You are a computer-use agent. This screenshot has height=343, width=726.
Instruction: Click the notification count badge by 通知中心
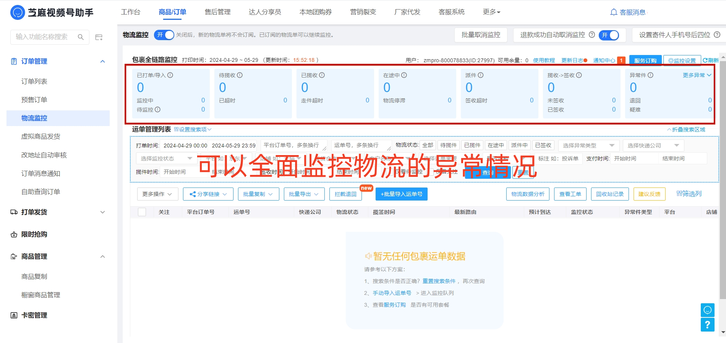(x=621, y=60)
